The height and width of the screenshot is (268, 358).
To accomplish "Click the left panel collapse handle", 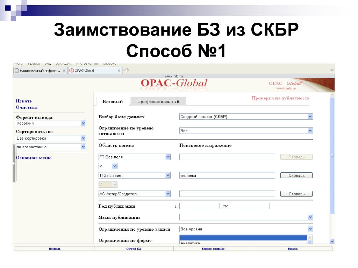I will click(x=14, y=163).
